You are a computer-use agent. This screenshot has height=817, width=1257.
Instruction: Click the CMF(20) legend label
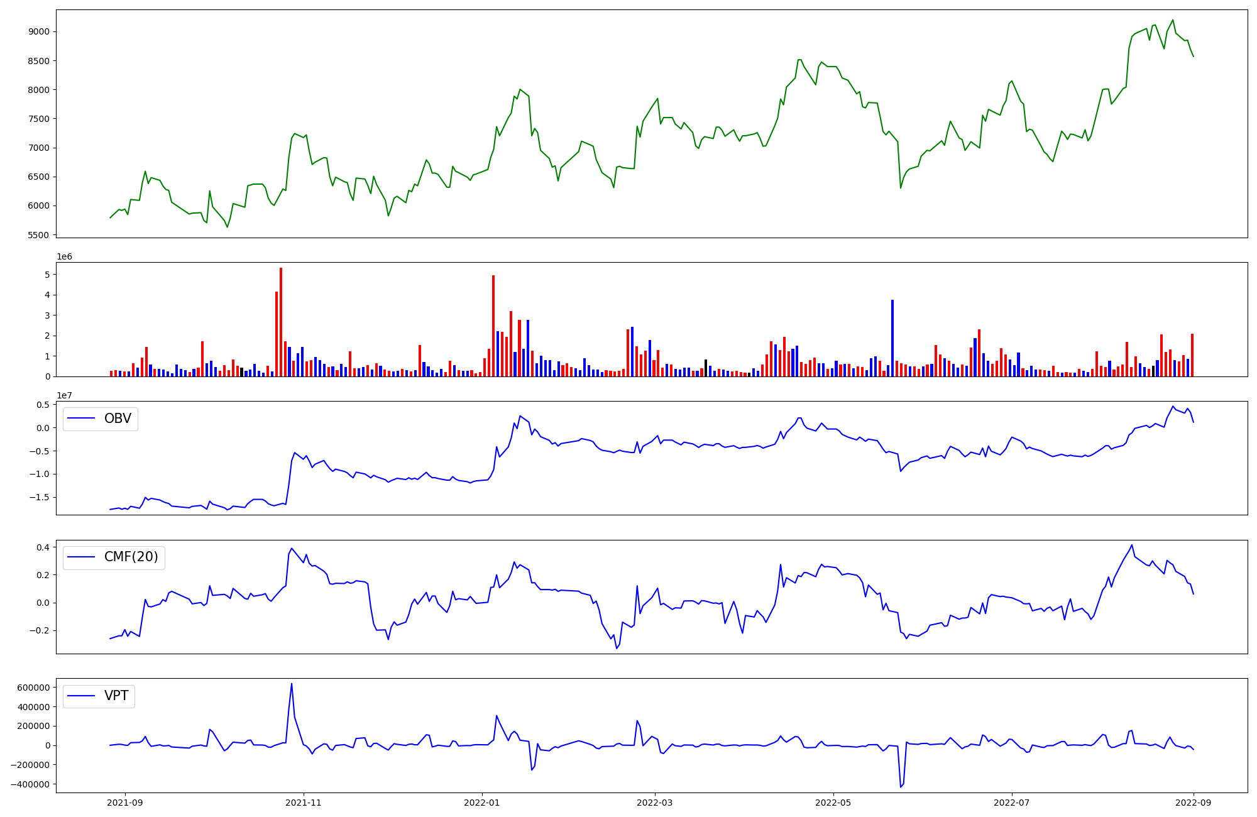[x=131, y=557]
